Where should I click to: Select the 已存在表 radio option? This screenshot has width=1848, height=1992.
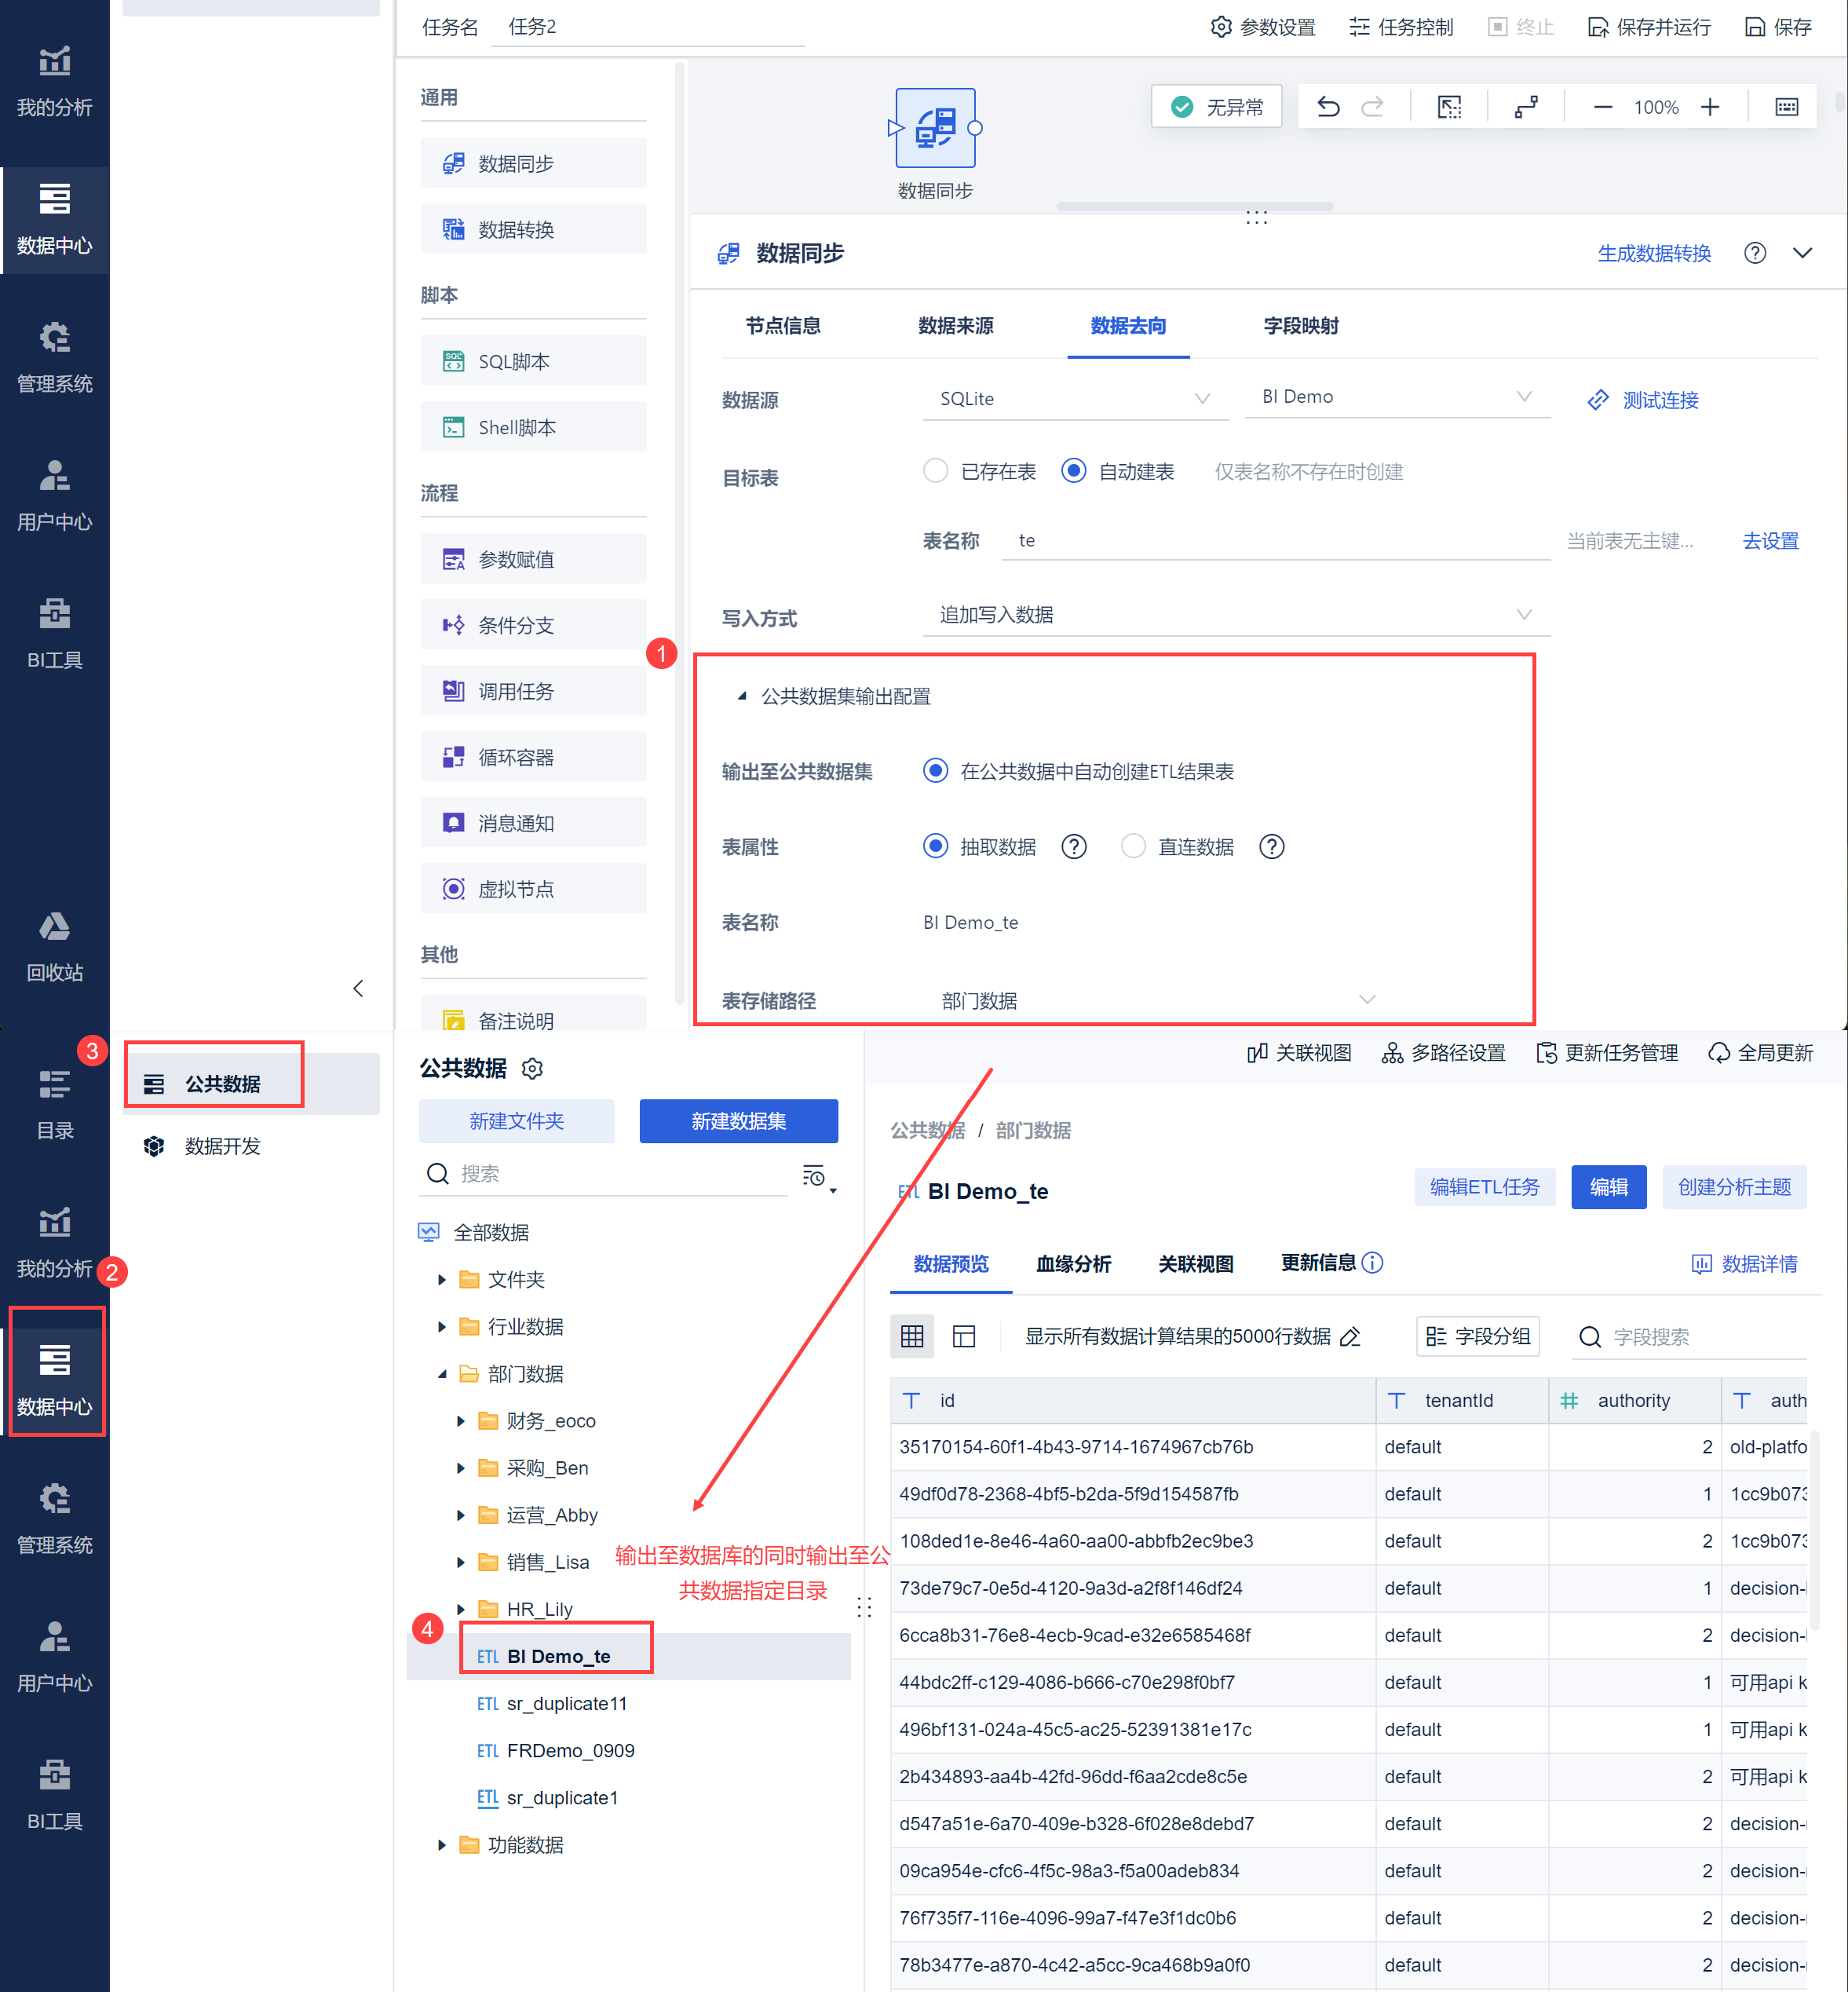click(x=935, y=471)
